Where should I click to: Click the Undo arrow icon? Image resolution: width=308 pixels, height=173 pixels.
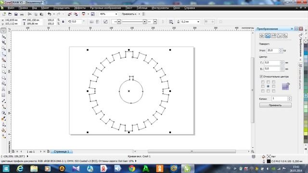(x=49, y=14)
